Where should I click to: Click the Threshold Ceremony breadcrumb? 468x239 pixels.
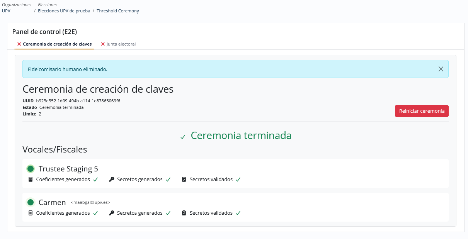point(118,11)
